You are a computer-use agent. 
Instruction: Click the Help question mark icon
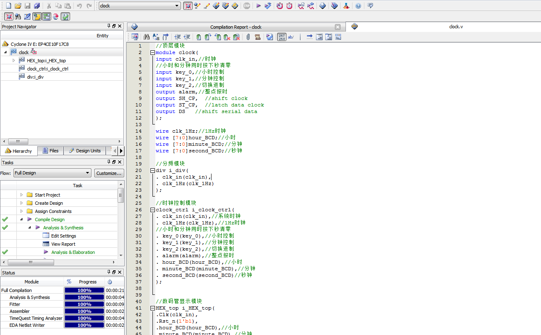358,6
